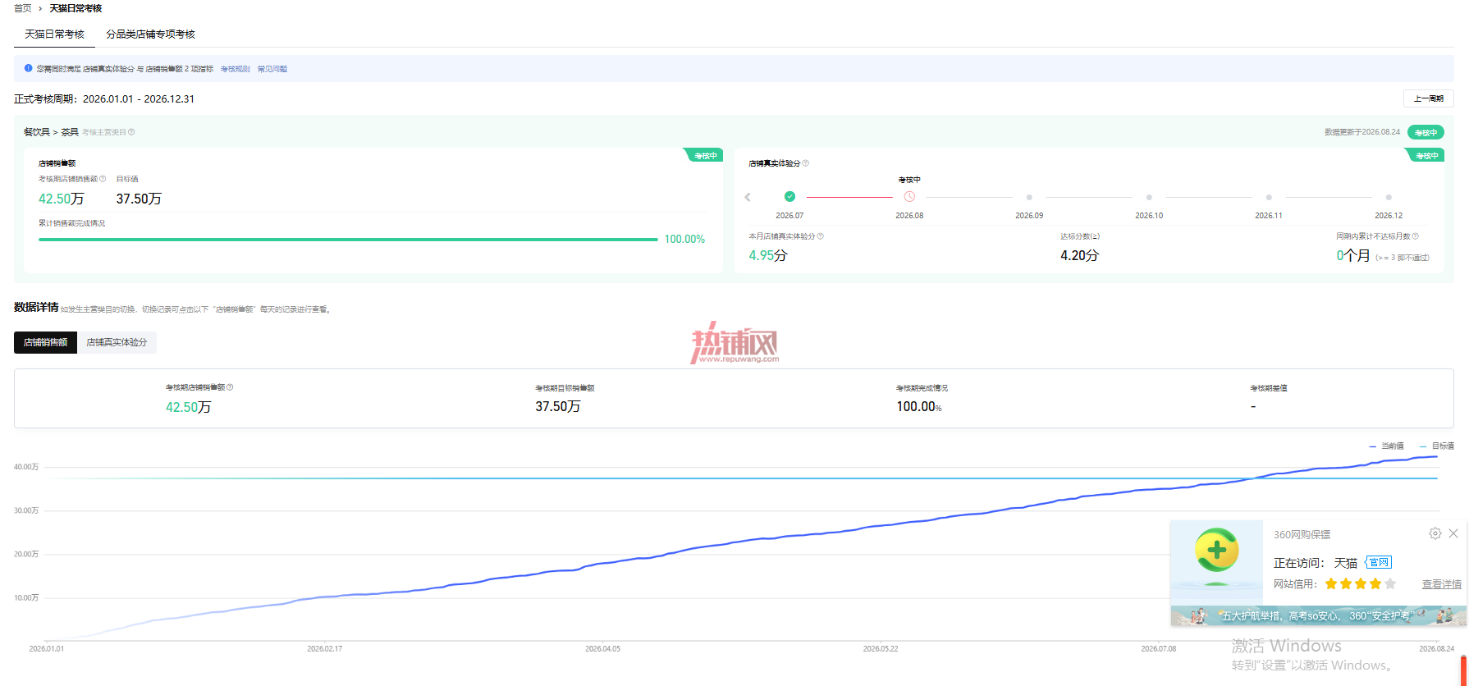Click the 上一周期 button
The width and height of the screenshot is (1469, 686).
click(x=1429, y=98)
